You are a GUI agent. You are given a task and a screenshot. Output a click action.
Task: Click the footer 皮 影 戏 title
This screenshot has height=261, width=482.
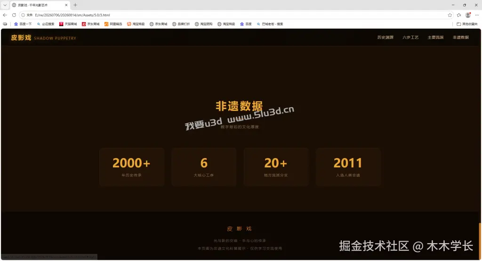click(x=239, y=229)
